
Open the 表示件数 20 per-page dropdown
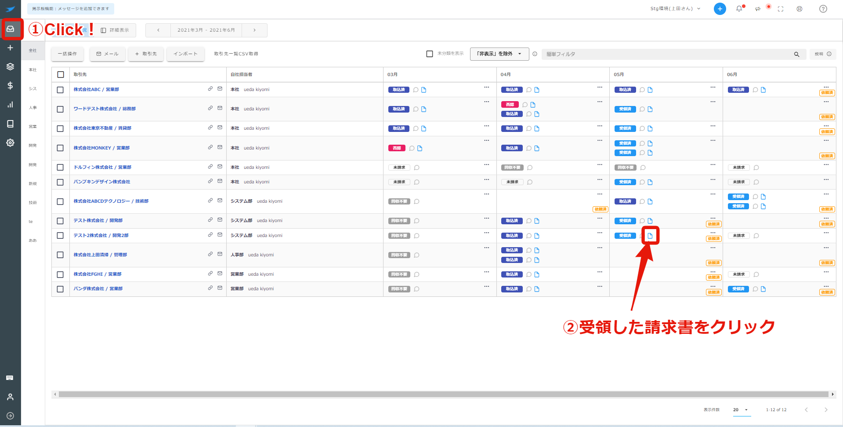741,410
